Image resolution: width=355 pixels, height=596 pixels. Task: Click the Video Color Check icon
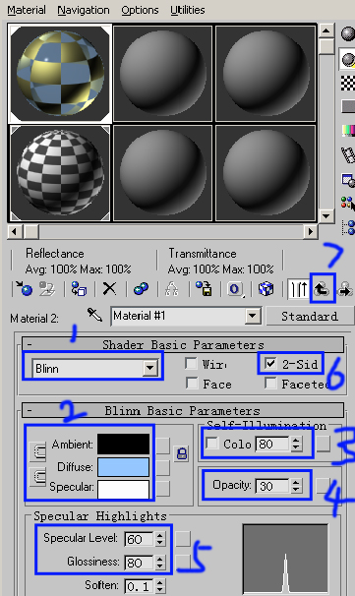click(348, 131)
